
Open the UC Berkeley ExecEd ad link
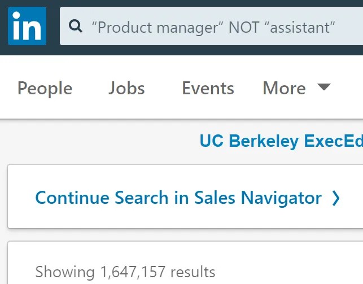[x=281, y=141]
